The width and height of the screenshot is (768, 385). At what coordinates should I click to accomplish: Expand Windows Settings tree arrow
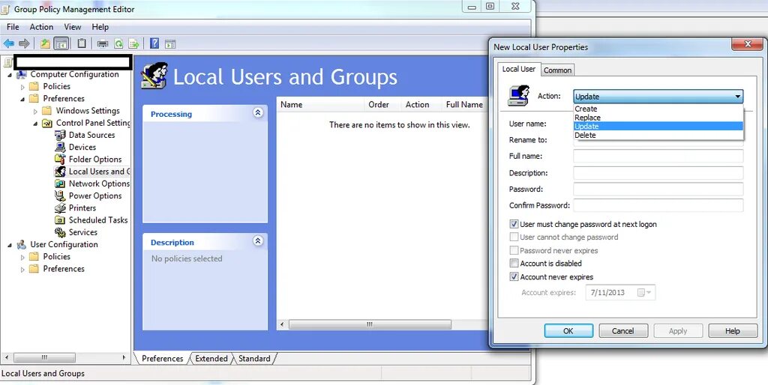[x=35, y=112]
